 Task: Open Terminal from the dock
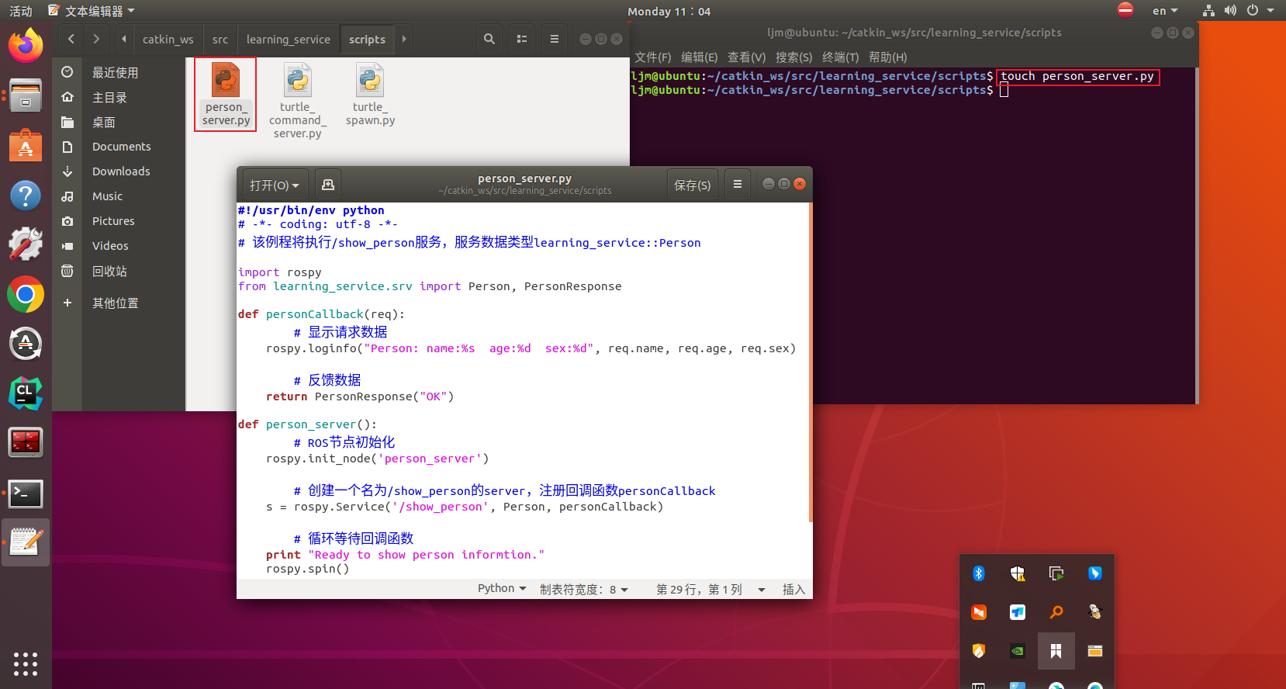click(26, 493)
